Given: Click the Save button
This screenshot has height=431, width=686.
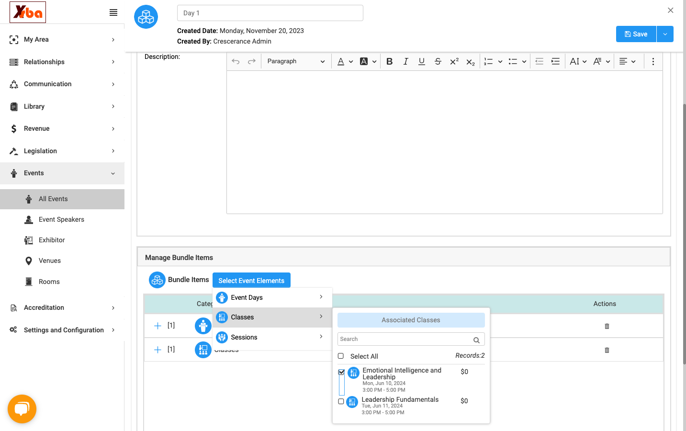Looking at the screenshot, I should pos(636,34).
